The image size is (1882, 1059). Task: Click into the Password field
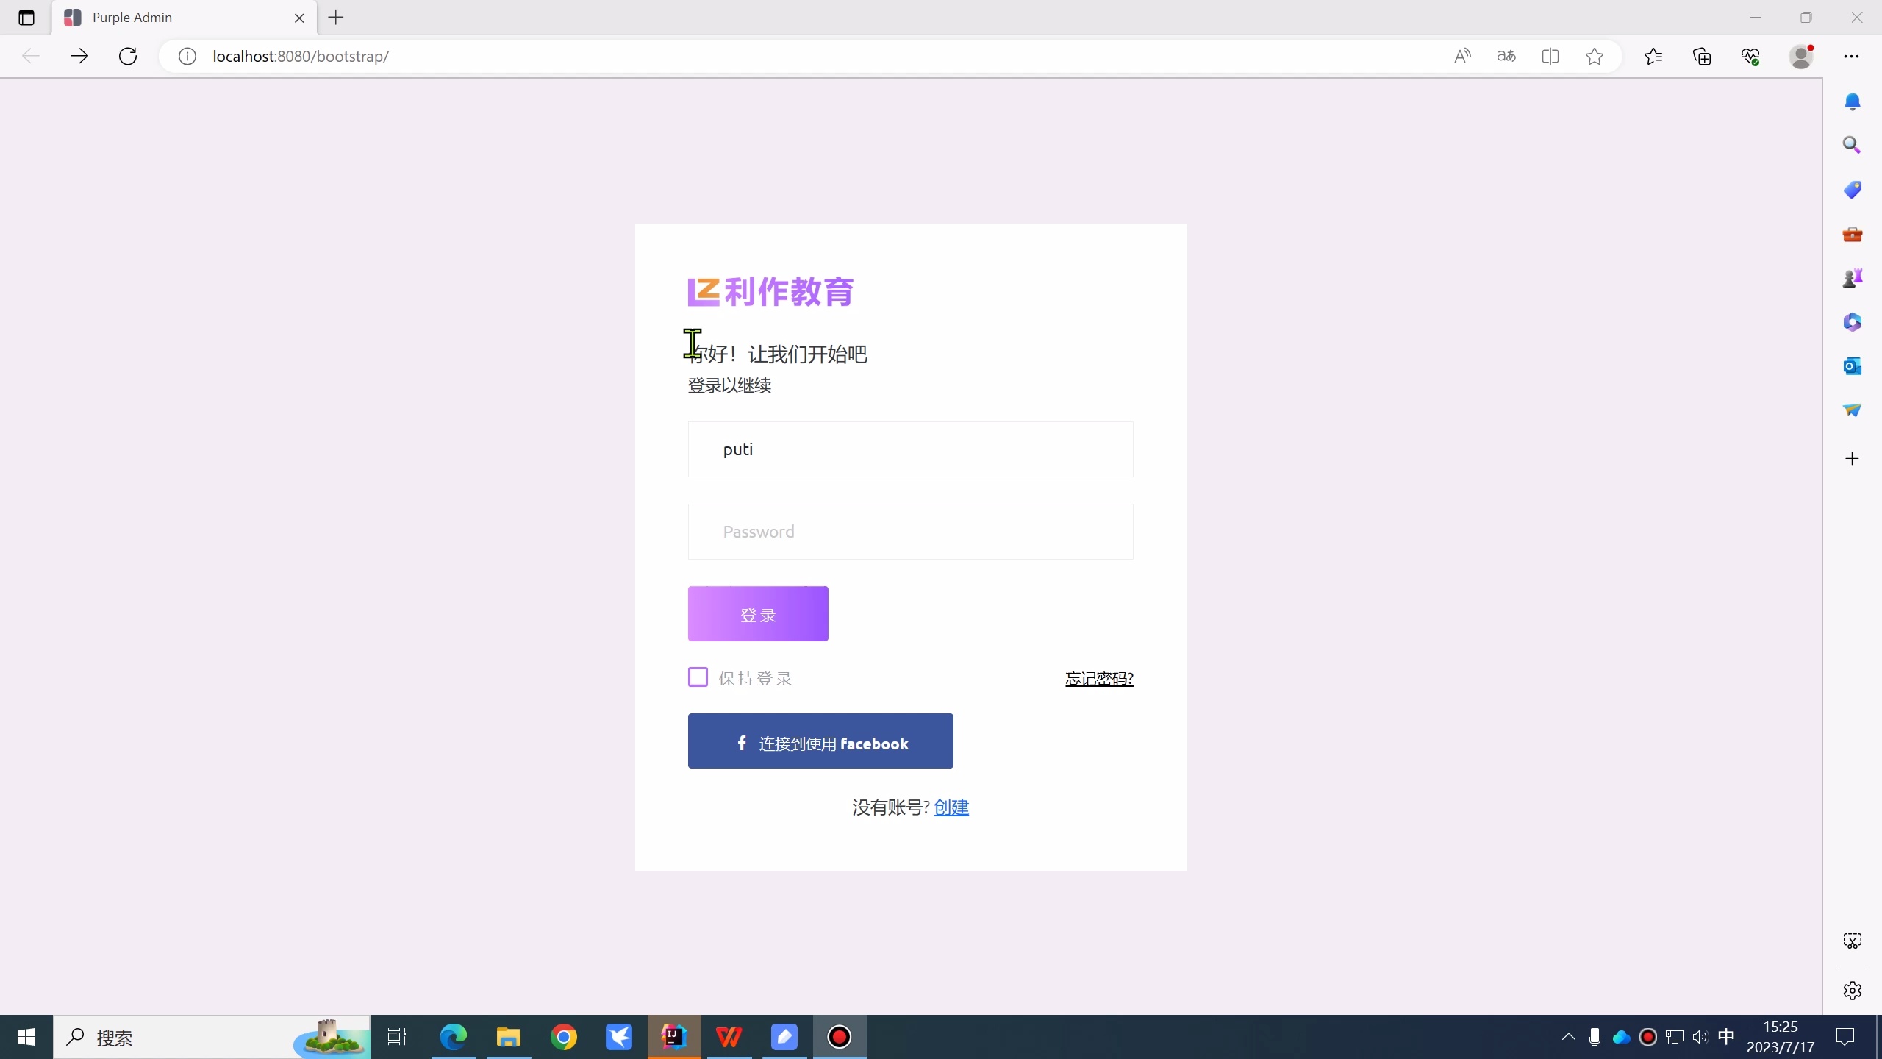(909, 531)
